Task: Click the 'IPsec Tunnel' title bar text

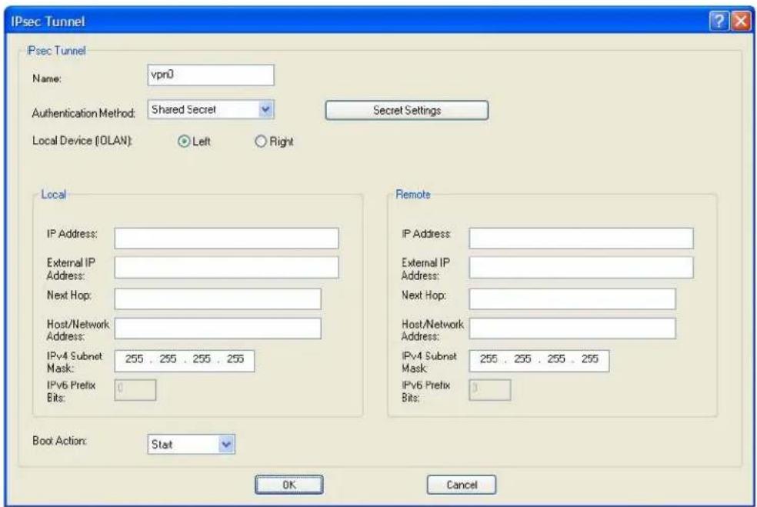Action: tap(48, 22)
